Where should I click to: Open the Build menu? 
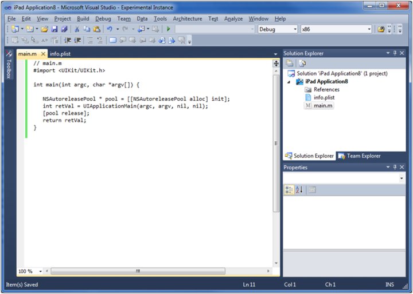tap(83, 19)
